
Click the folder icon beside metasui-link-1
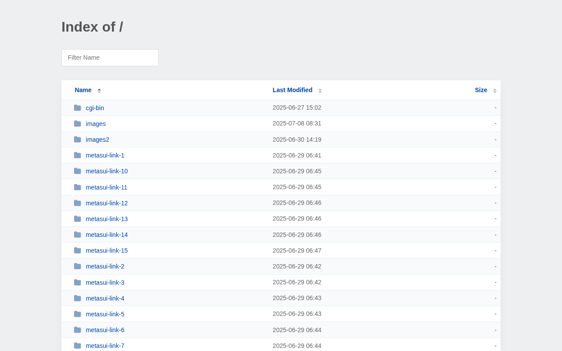[77, 155]
